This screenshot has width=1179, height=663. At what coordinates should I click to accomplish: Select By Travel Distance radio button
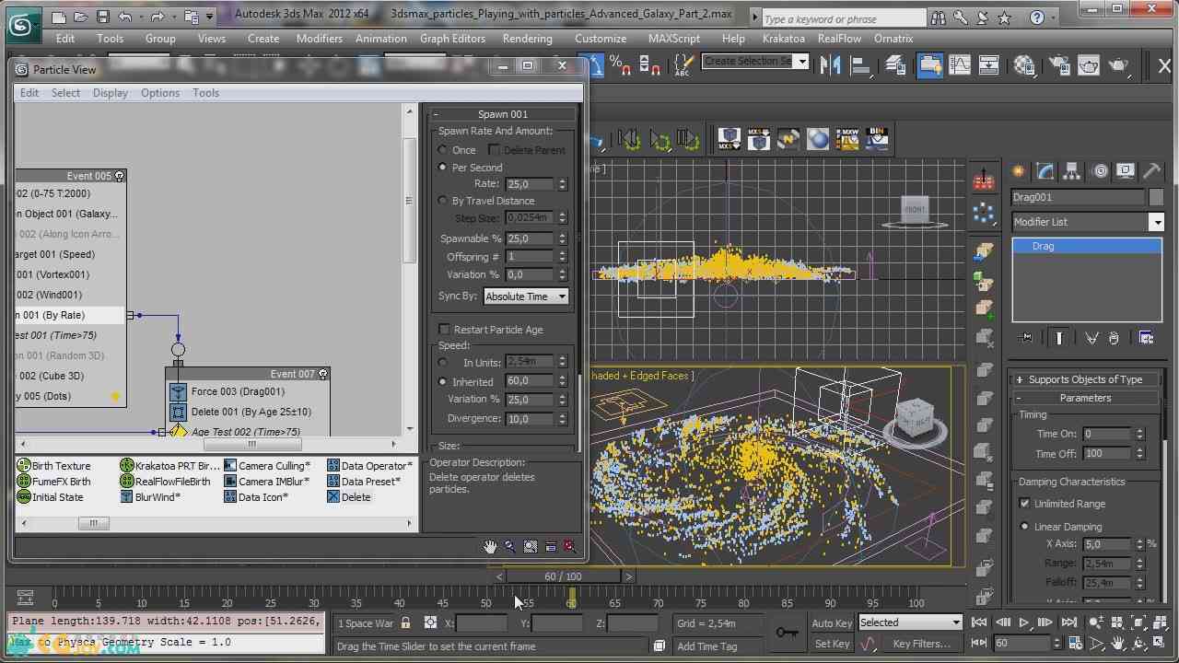click(443, 201)
